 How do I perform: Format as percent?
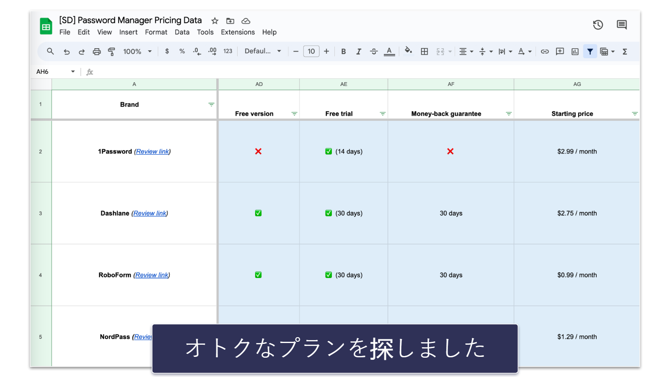click(182, 51)
